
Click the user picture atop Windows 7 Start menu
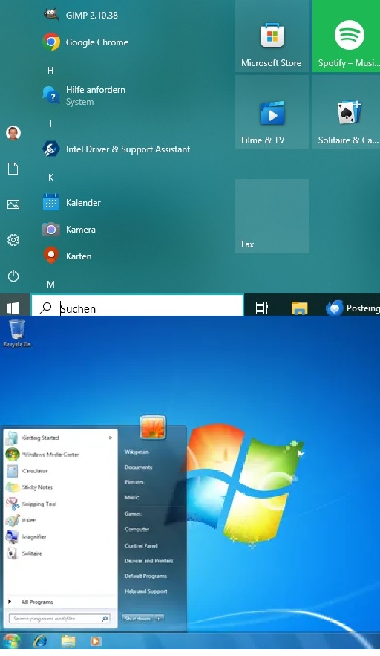click(x=153, y=427)
